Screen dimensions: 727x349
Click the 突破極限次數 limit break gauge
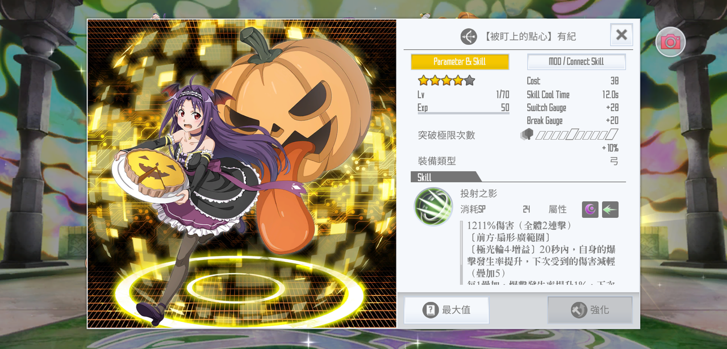pyautogui.click(x=576, y=134)
